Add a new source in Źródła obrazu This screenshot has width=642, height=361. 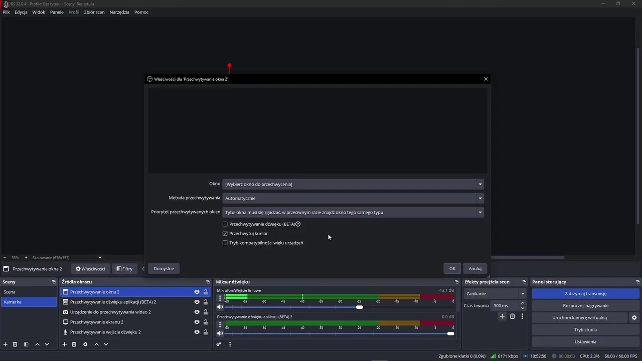[x=64, y=344]
